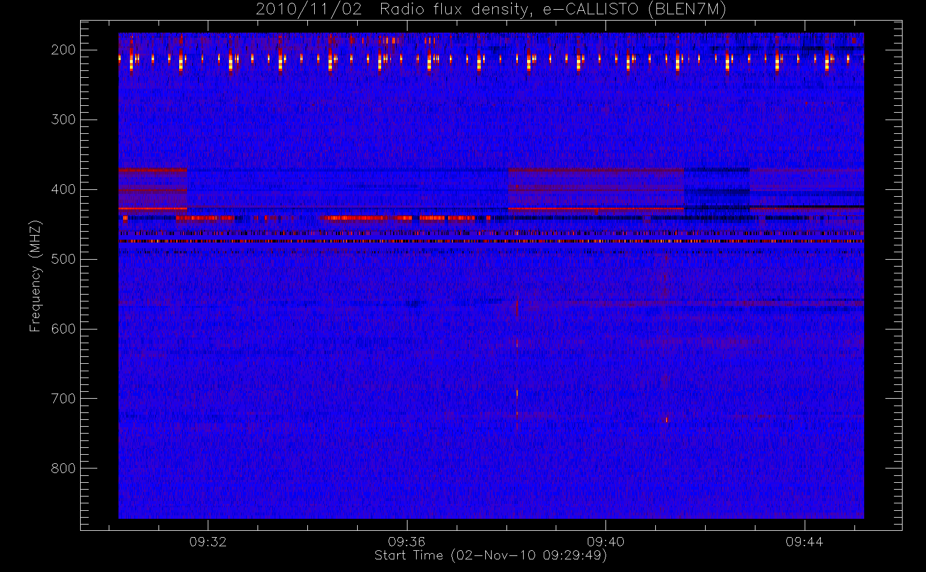Viewport: 926px width, 572px height.
Task: Select the 600 frequency axis label
Action: 63,329
